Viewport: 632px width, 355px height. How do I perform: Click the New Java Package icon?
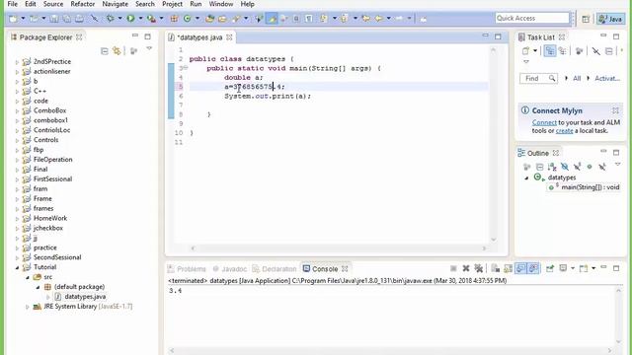(174, 19)
